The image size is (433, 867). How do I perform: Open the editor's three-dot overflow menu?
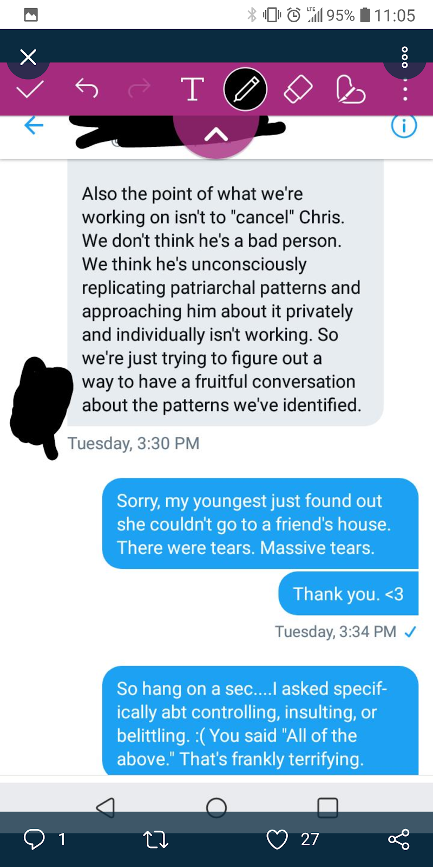[405, 89]
